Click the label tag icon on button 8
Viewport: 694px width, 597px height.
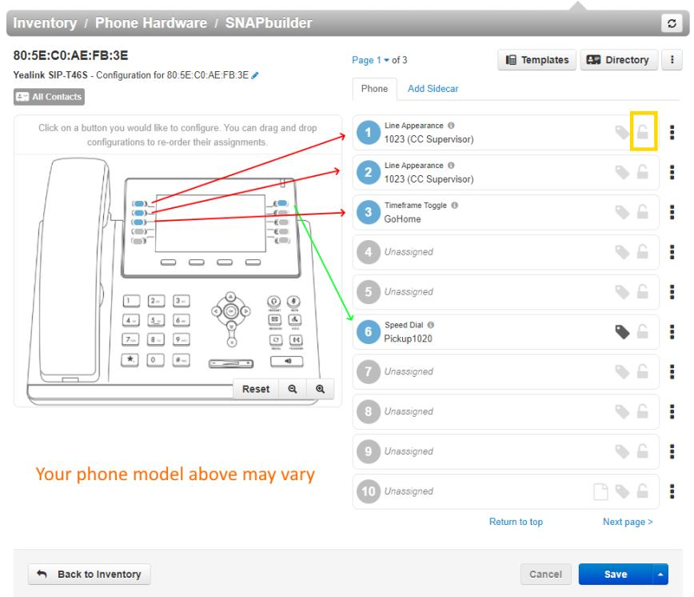click(x=622, y=411)
